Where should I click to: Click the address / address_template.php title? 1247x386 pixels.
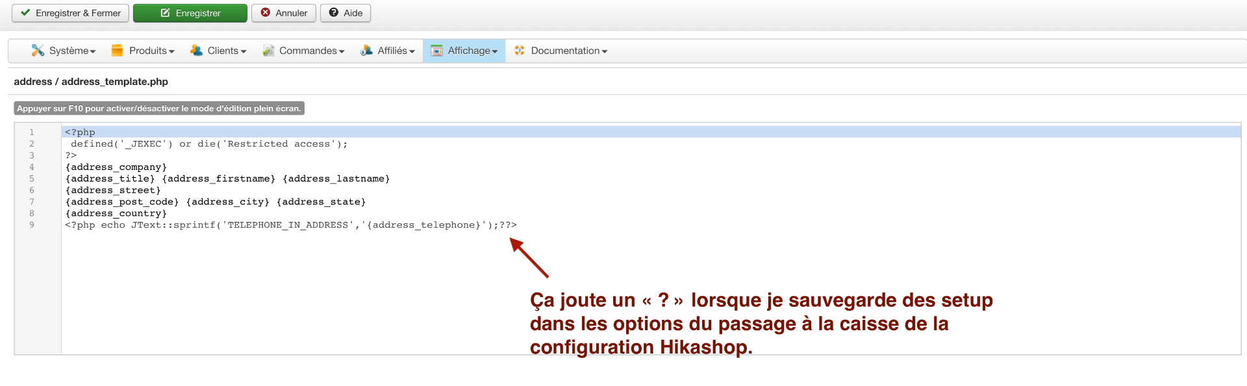(x=91, y=82)
